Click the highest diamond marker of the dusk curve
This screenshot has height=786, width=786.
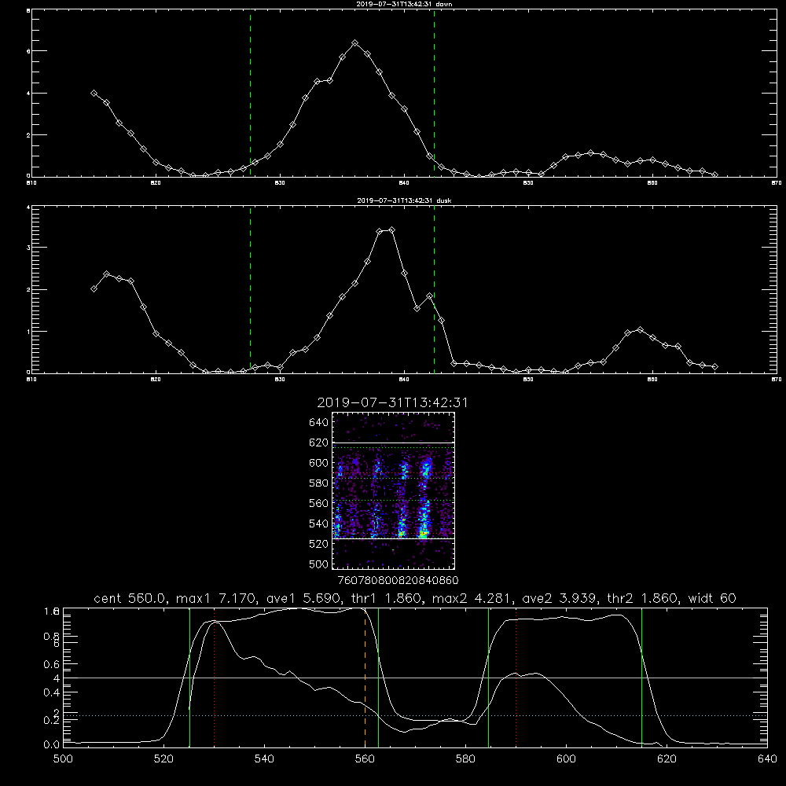(391, 230)
